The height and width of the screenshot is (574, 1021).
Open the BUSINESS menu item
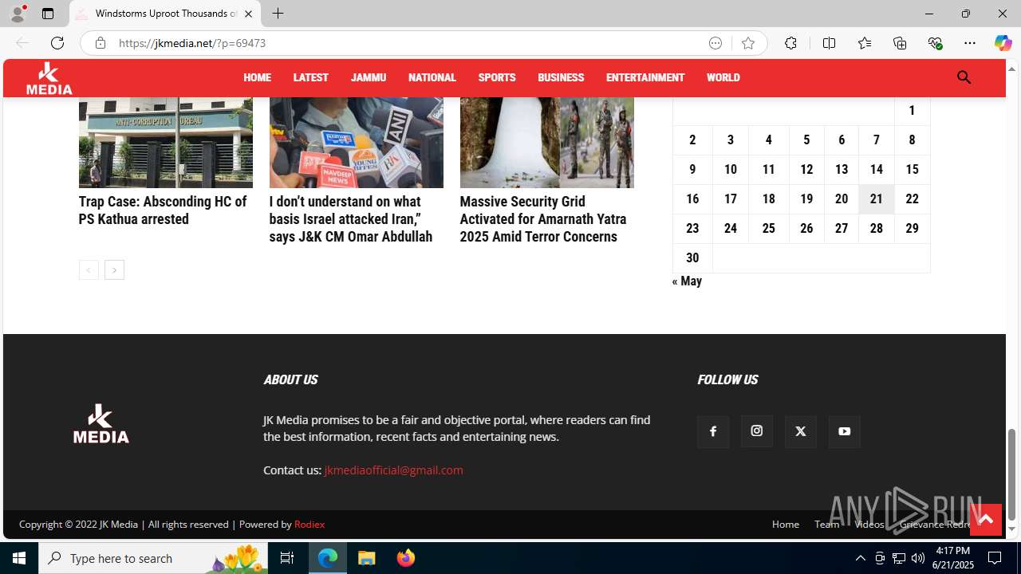click(561, 77)
